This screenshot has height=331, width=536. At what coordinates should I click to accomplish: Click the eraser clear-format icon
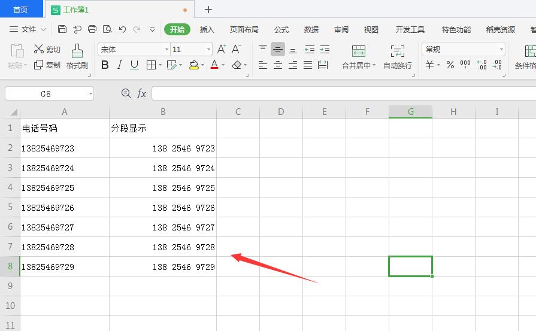click(x=237, y=65)
